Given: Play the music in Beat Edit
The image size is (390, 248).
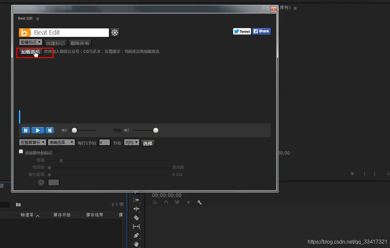Looking at the screenshot, I should (x=38, y=130).
